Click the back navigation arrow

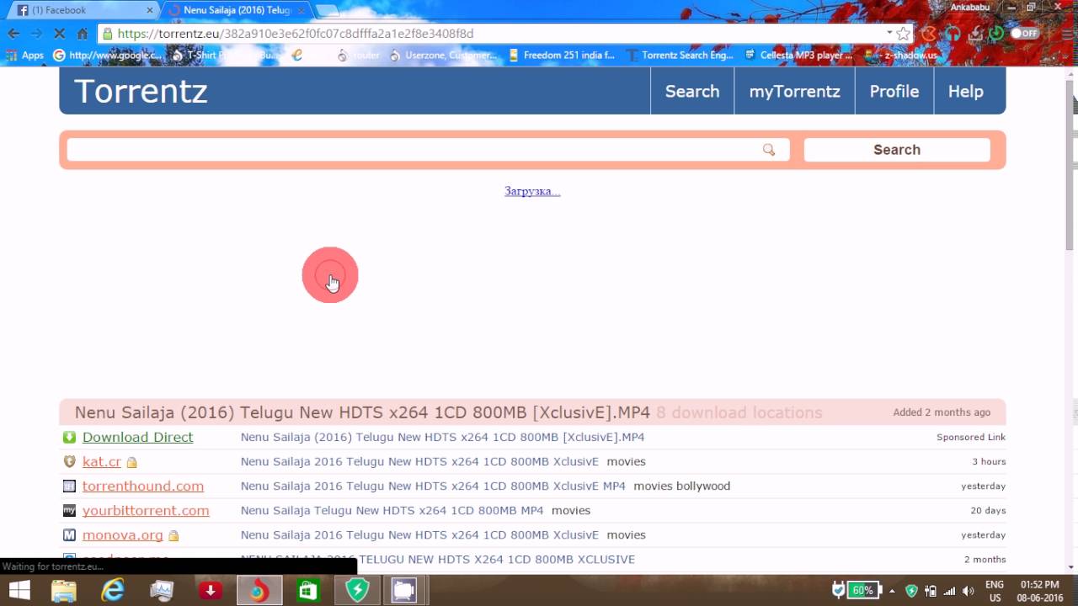(x=13, y=34)
